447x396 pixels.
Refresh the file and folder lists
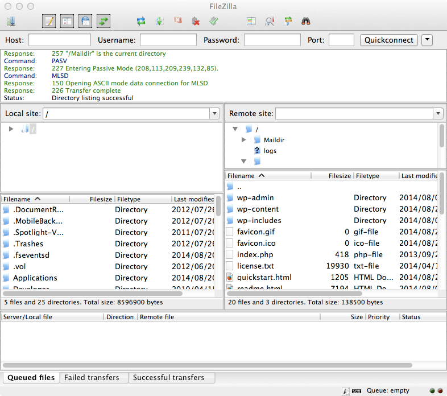(141, 21)
